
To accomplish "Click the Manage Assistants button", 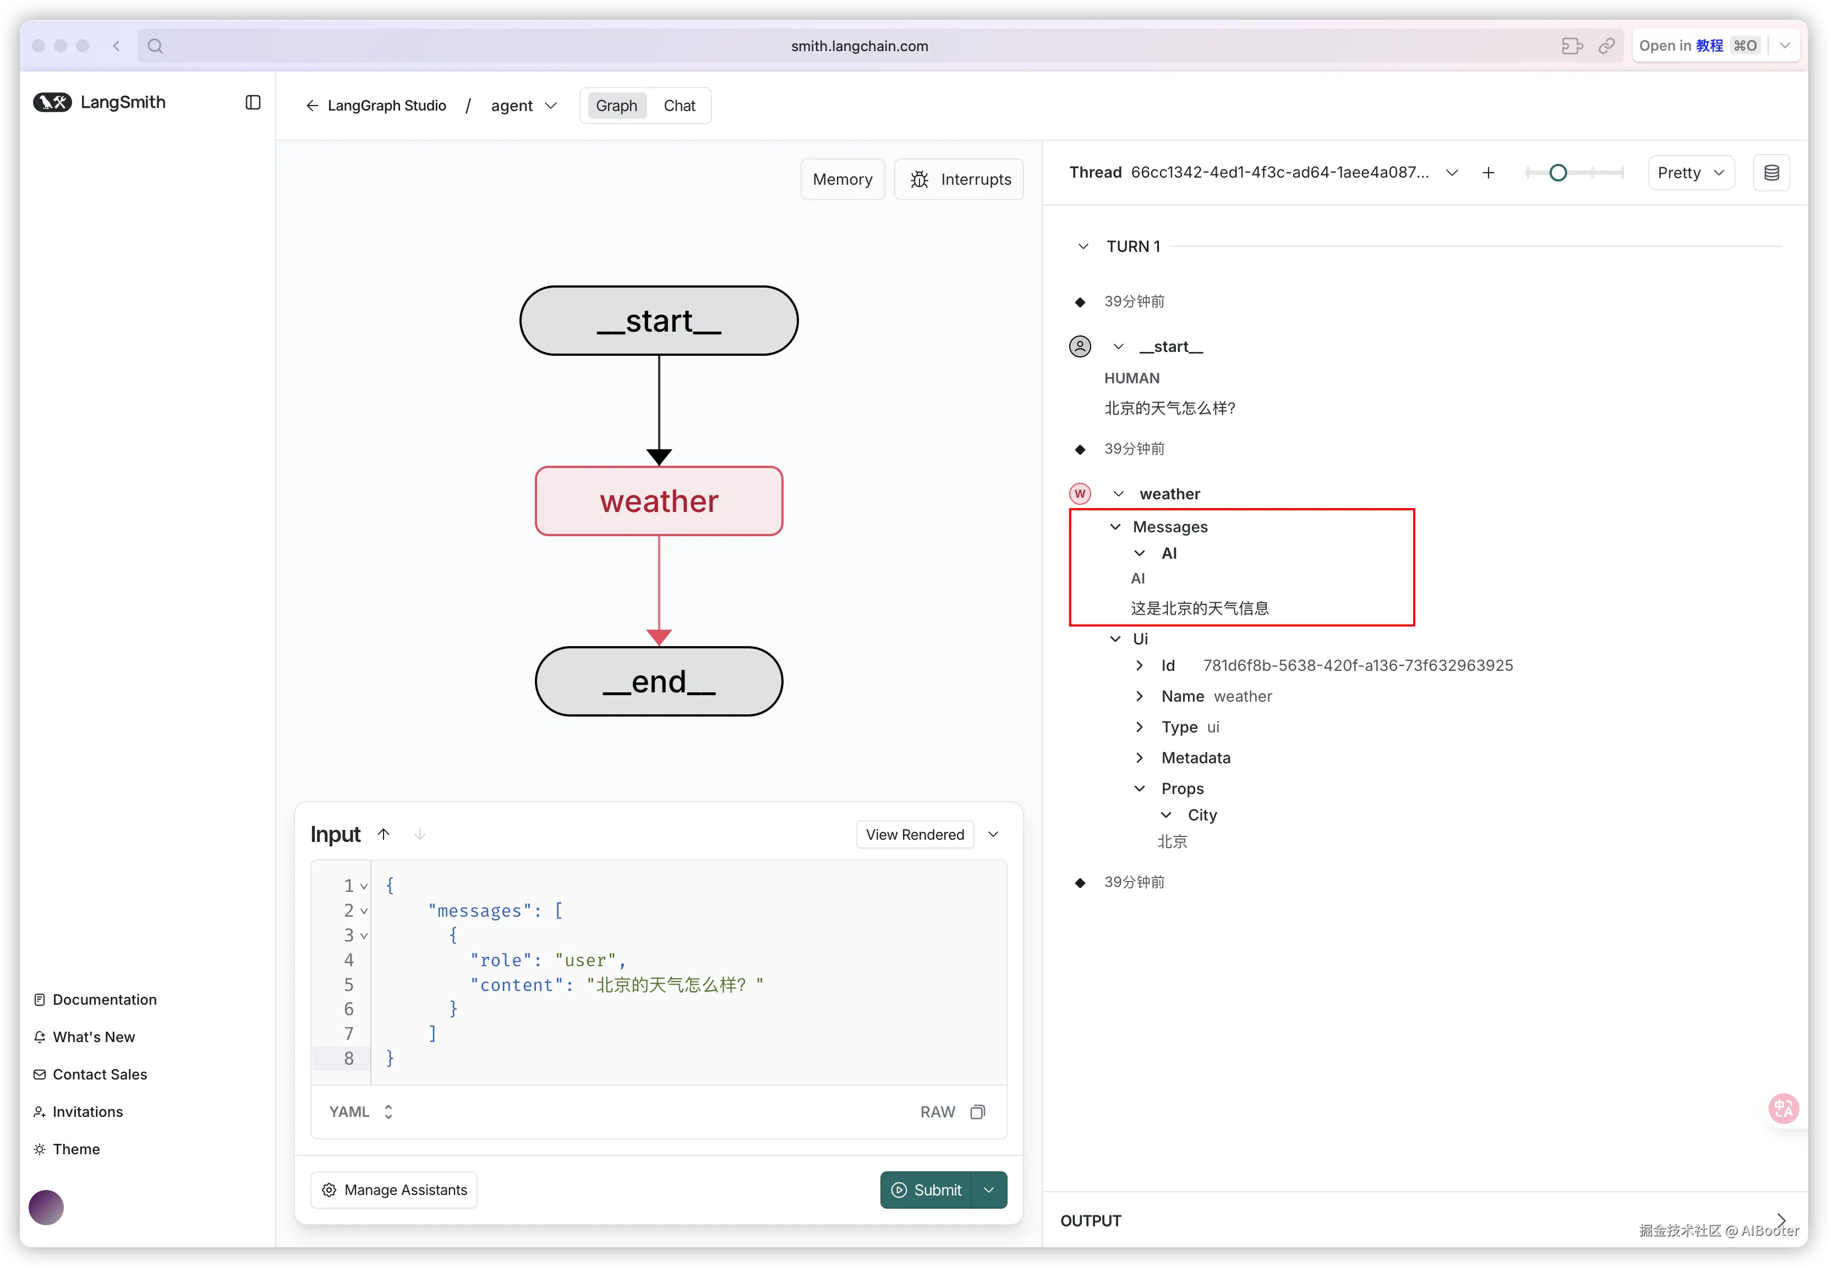I will 394,1189.
